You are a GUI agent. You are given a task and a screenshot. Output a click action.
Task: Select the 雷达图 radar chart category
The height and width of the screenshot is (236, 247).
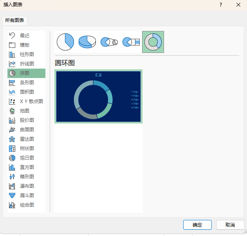pos(26,139)
